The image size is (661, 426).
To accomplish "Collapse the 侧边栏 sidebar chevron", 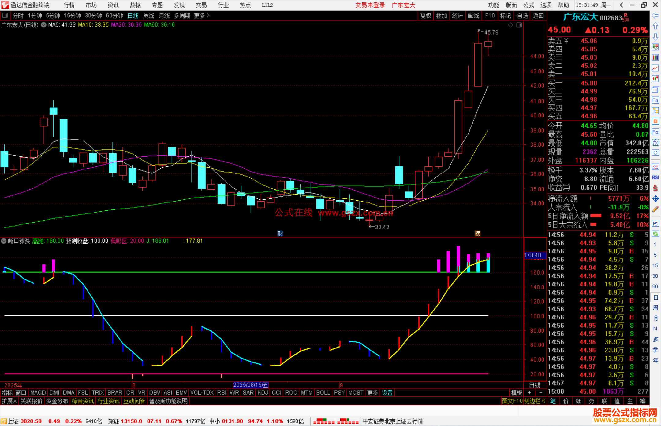I will coord(534,401).
